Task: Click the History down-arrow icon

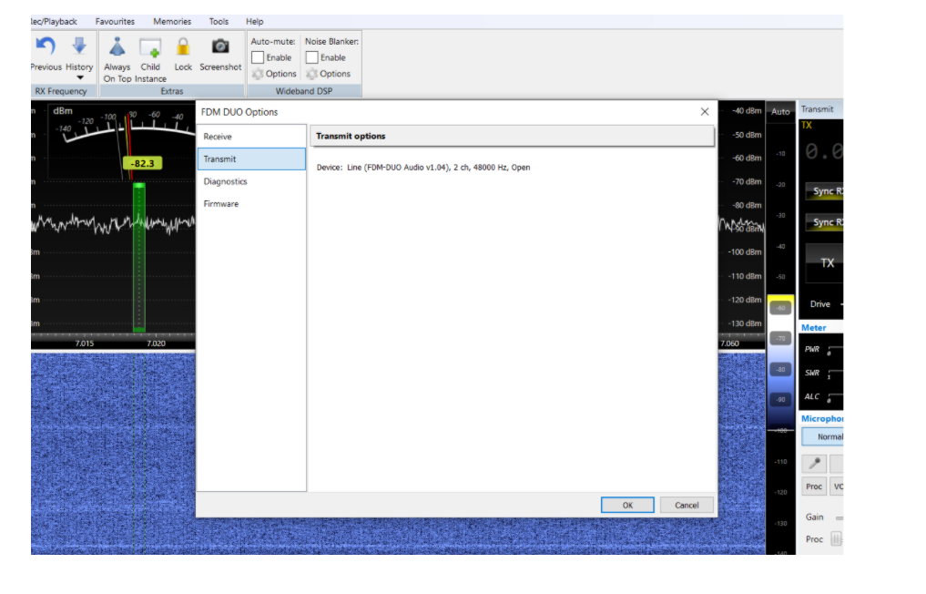Action: 79,46
